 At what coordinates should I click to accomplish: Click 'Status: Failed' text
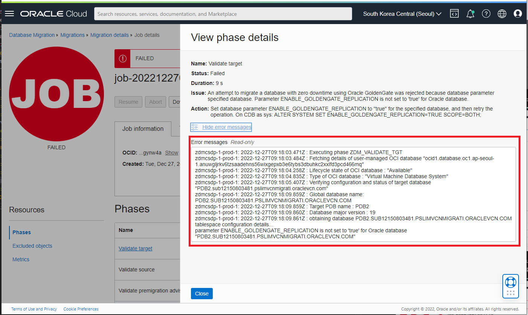(208, 73)
